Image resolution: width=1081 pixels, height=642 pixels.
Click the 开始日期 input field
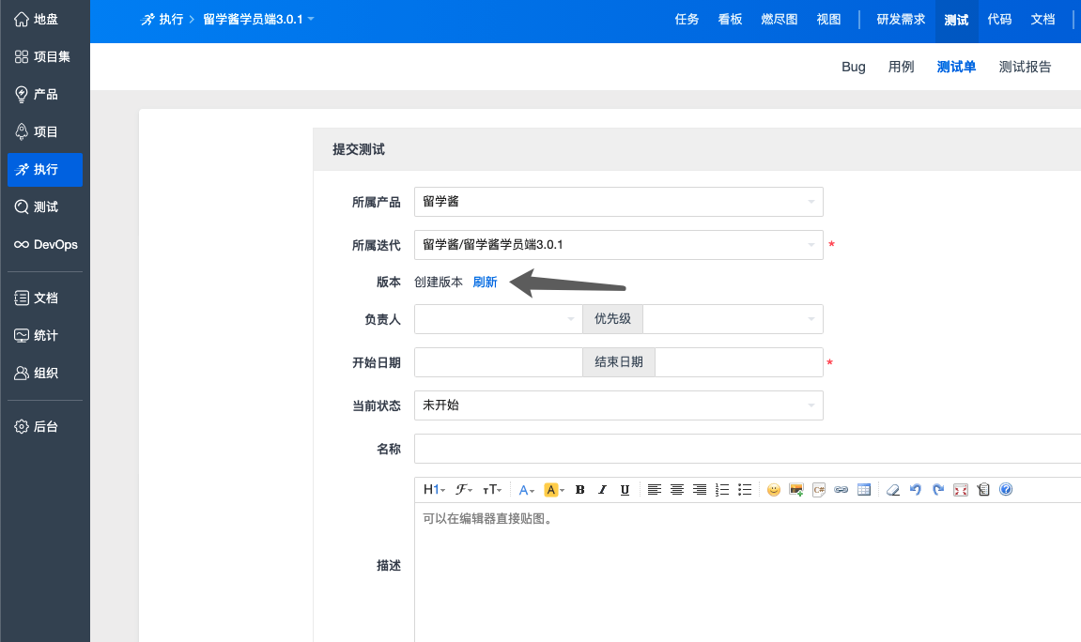(499, 362)
